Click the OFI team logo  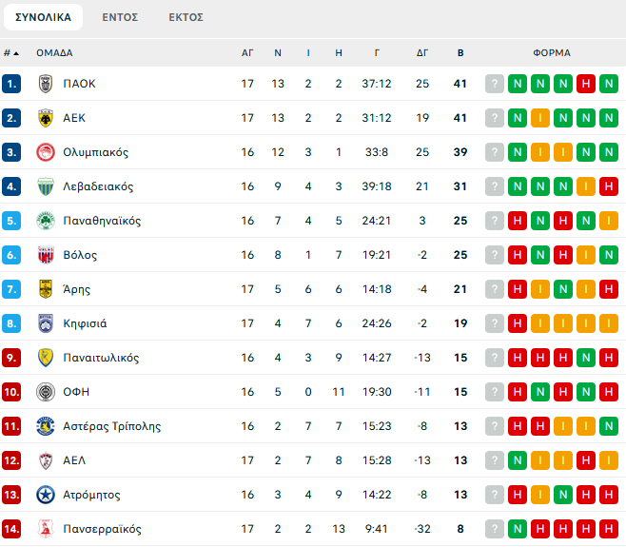(x=45, y=392)
